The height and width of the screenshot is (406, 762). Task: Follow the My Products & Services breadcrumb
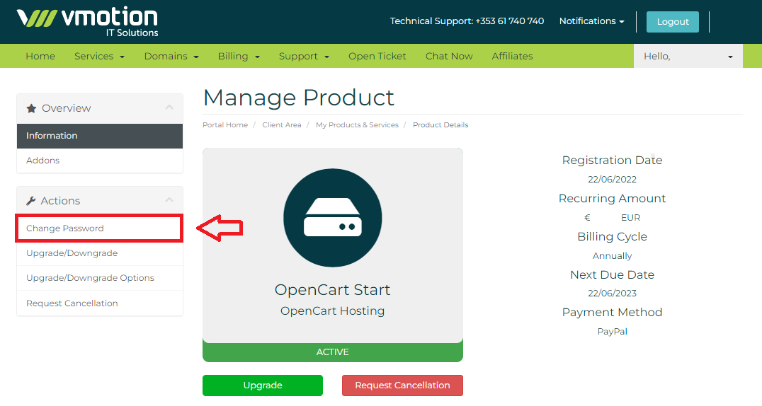357,125
